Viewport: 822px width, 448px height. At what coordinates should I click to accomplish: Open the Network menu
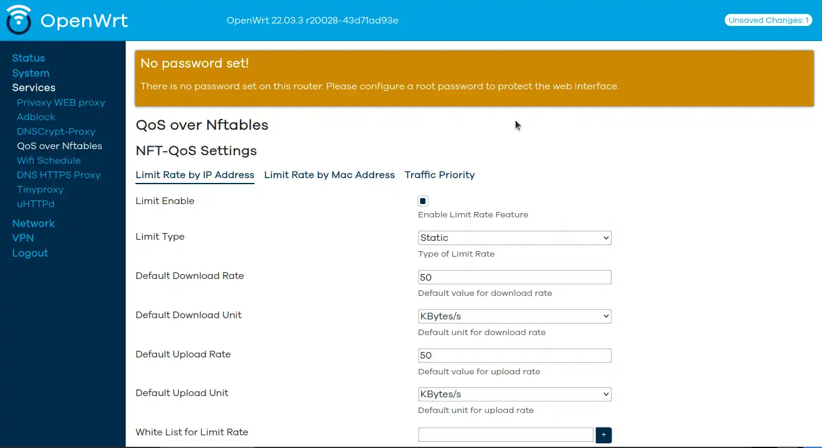33,223
